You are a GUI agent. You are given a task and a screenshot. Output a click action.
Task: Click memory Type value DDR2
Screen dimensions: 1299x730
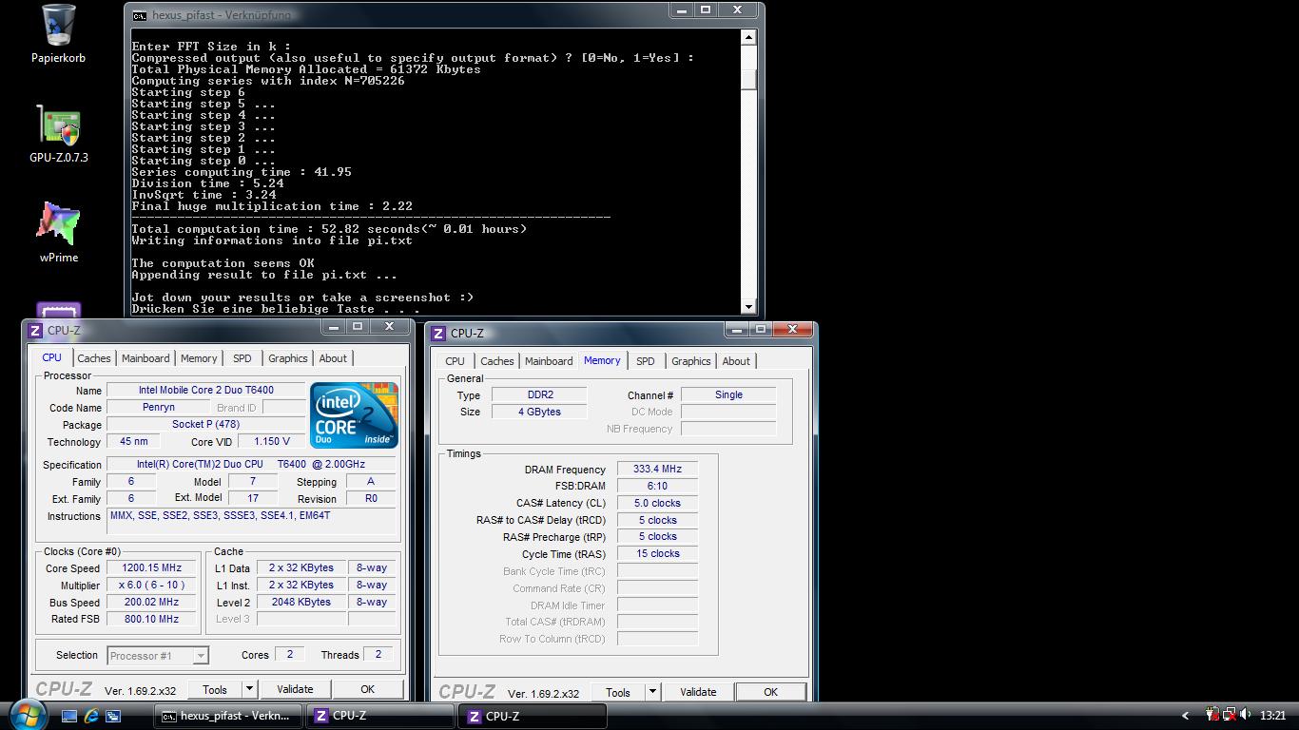pyautogui.click(x=539, y=394)
